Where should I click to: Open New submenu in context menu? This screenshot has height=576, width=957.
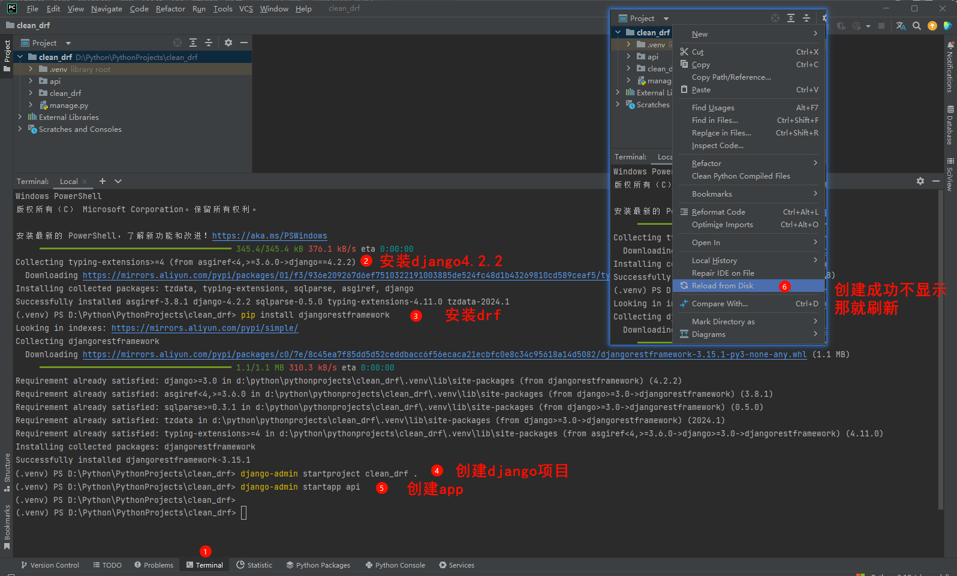click(748, 34)
